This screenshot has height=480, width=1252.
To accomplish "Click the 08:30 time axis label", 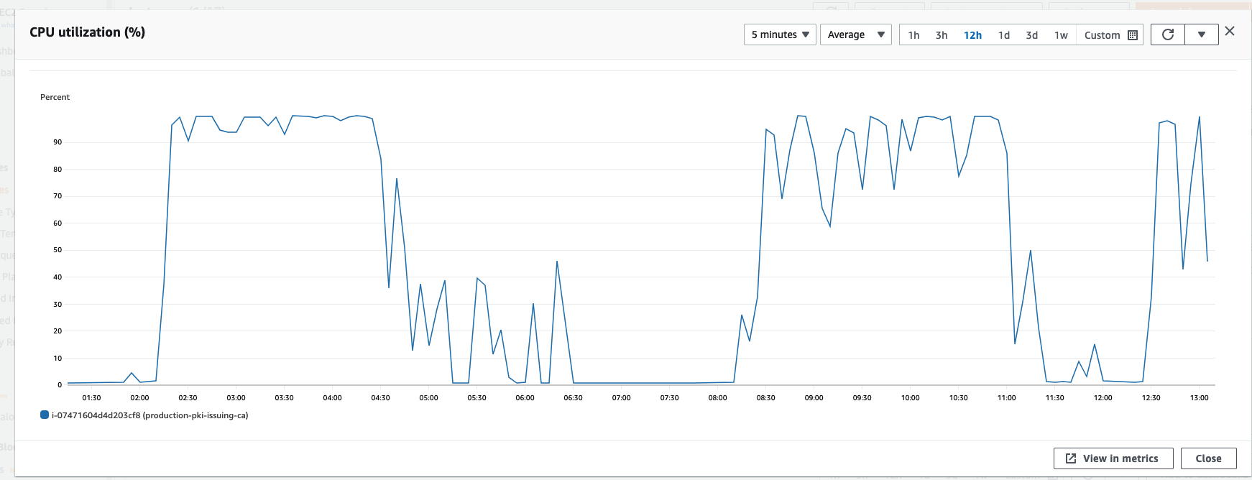I will coord(765,397).
